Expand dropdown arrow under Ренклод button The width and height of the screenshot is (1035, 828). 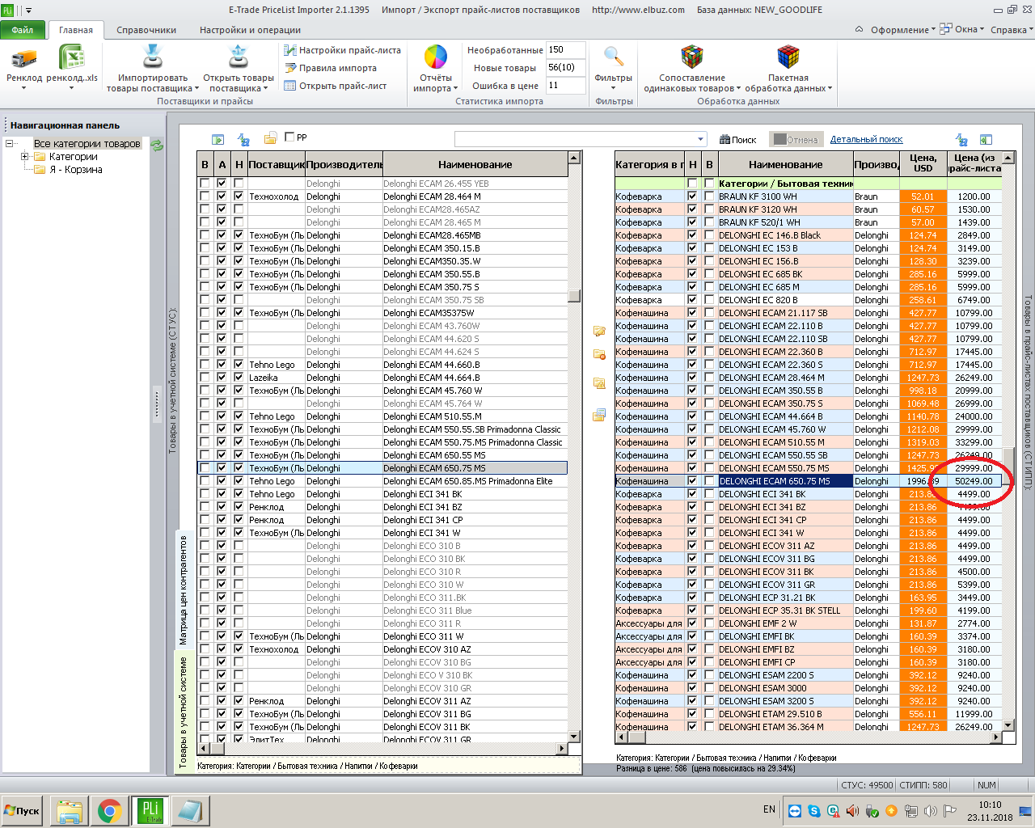(24, 88)
